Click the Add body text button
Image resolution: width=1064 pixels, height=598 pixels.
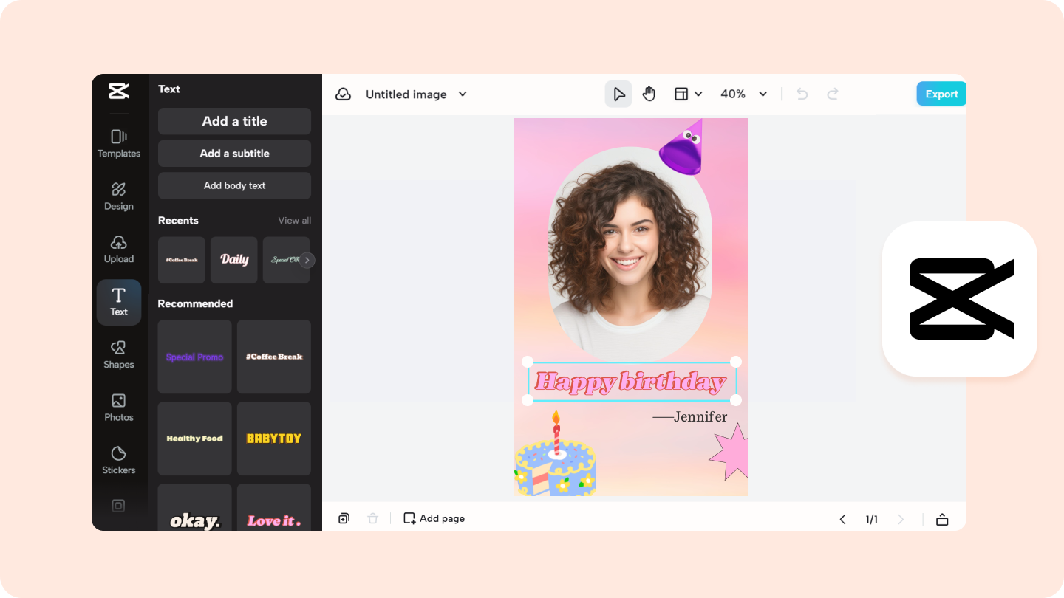point(234,186)
